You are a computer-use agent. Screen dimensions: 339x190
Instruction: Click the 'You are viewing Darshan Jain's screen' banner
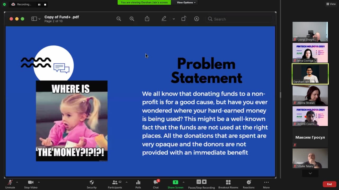pyautogui.click(x=144, y=2)
